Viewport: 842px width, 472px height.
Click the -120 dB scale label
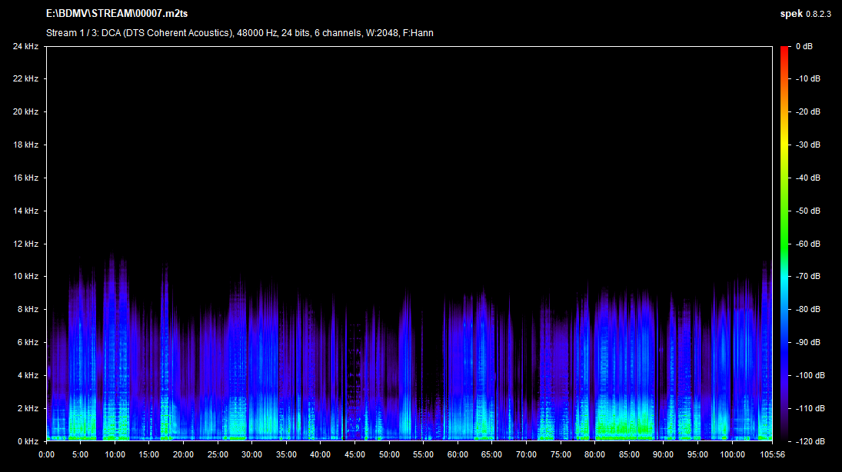[809, 441]
